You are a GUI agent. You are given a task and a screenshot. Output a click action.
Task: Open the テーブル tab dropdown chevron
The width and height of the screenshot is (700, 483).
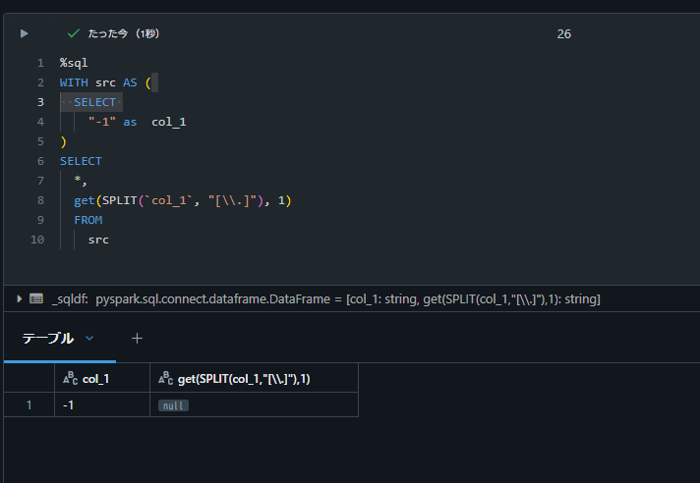[89, 338]
